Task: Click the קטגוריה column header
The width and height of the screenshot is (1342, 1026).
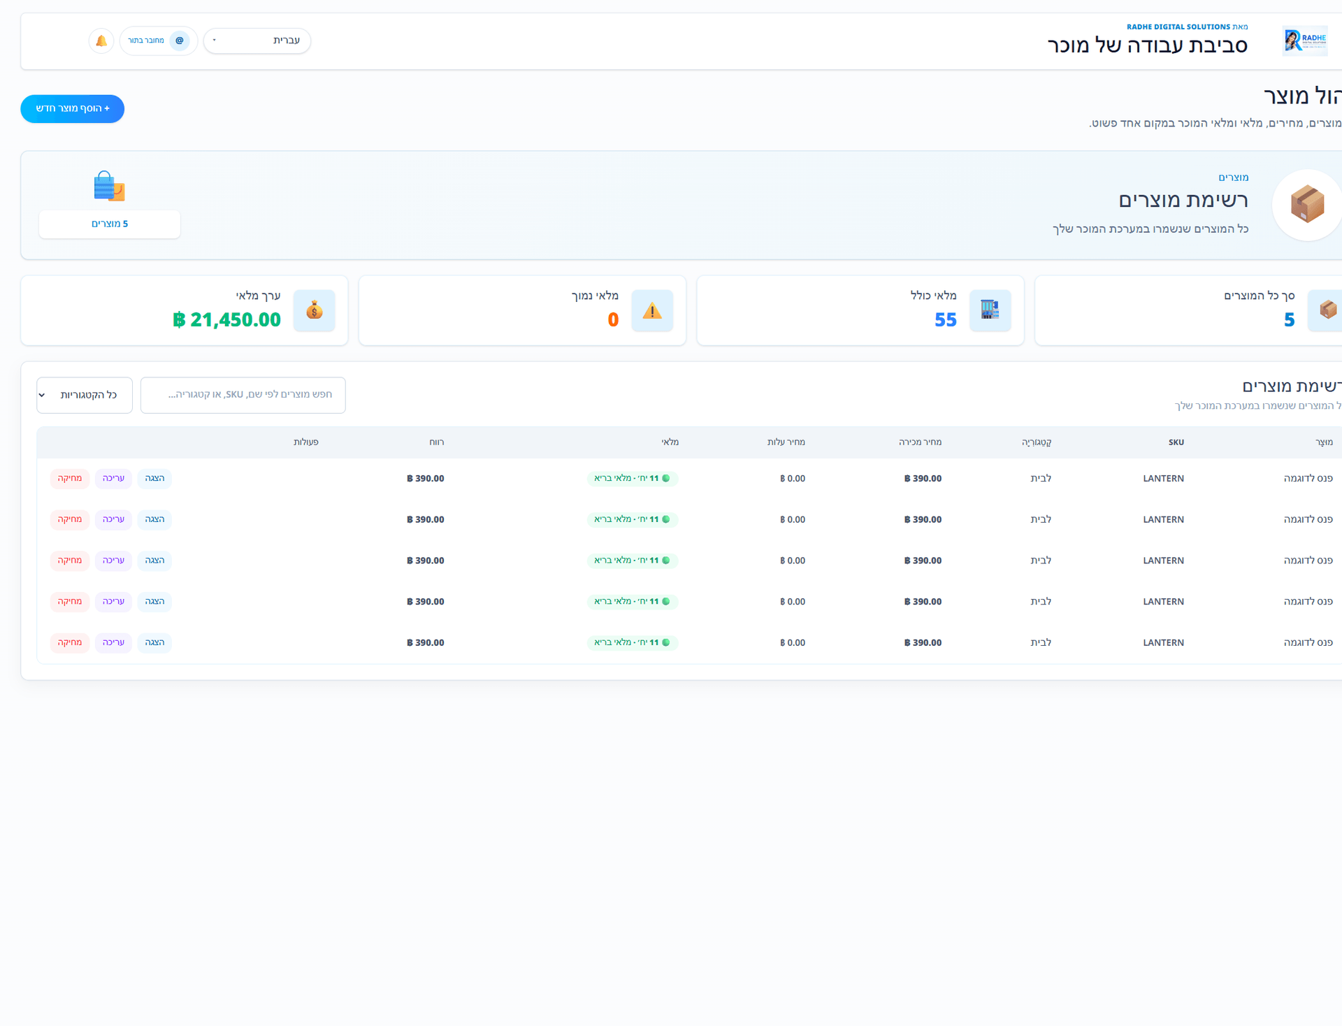Action: pyautogui.click(x=1037, y=442)
